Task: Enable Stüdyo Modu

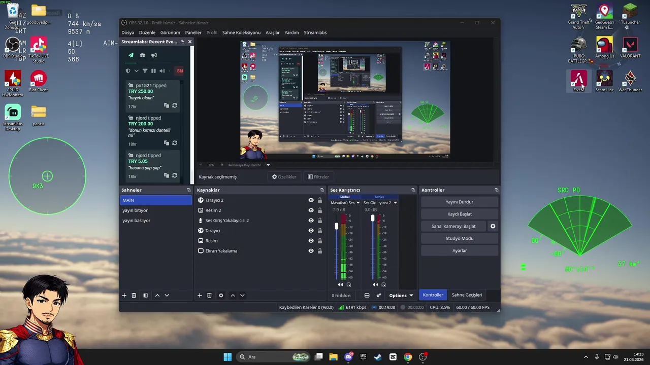Action: click(x=460, y=238)
